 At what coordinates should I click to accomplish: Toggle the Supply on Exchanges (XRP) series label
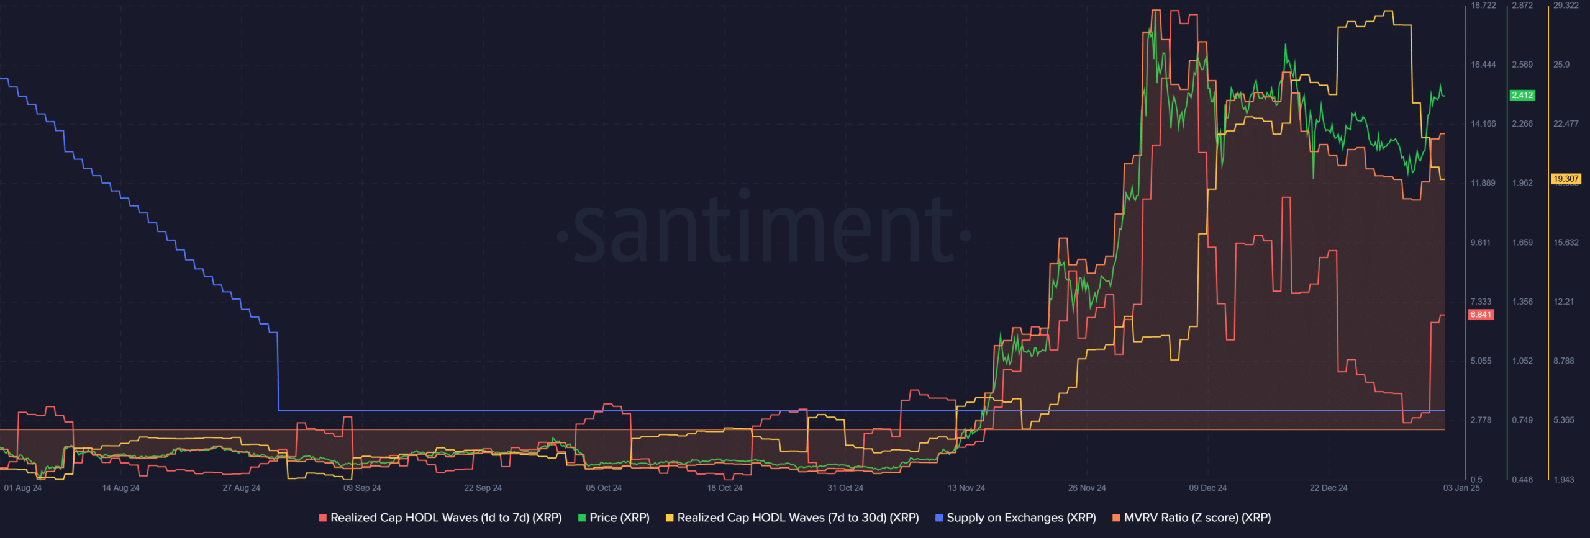(x=1021, y=518)
